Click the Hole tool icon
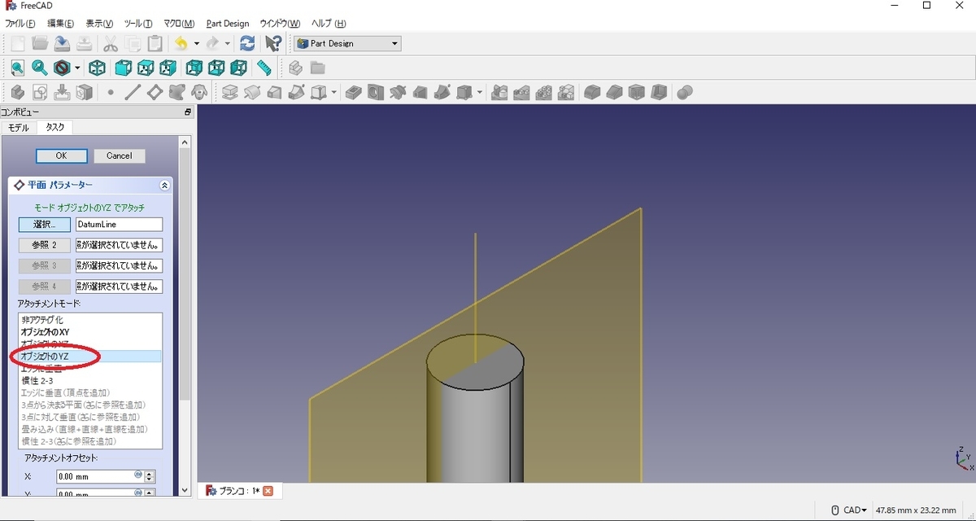Viewport: 976px width, 521px height. (x=375, y=92)
